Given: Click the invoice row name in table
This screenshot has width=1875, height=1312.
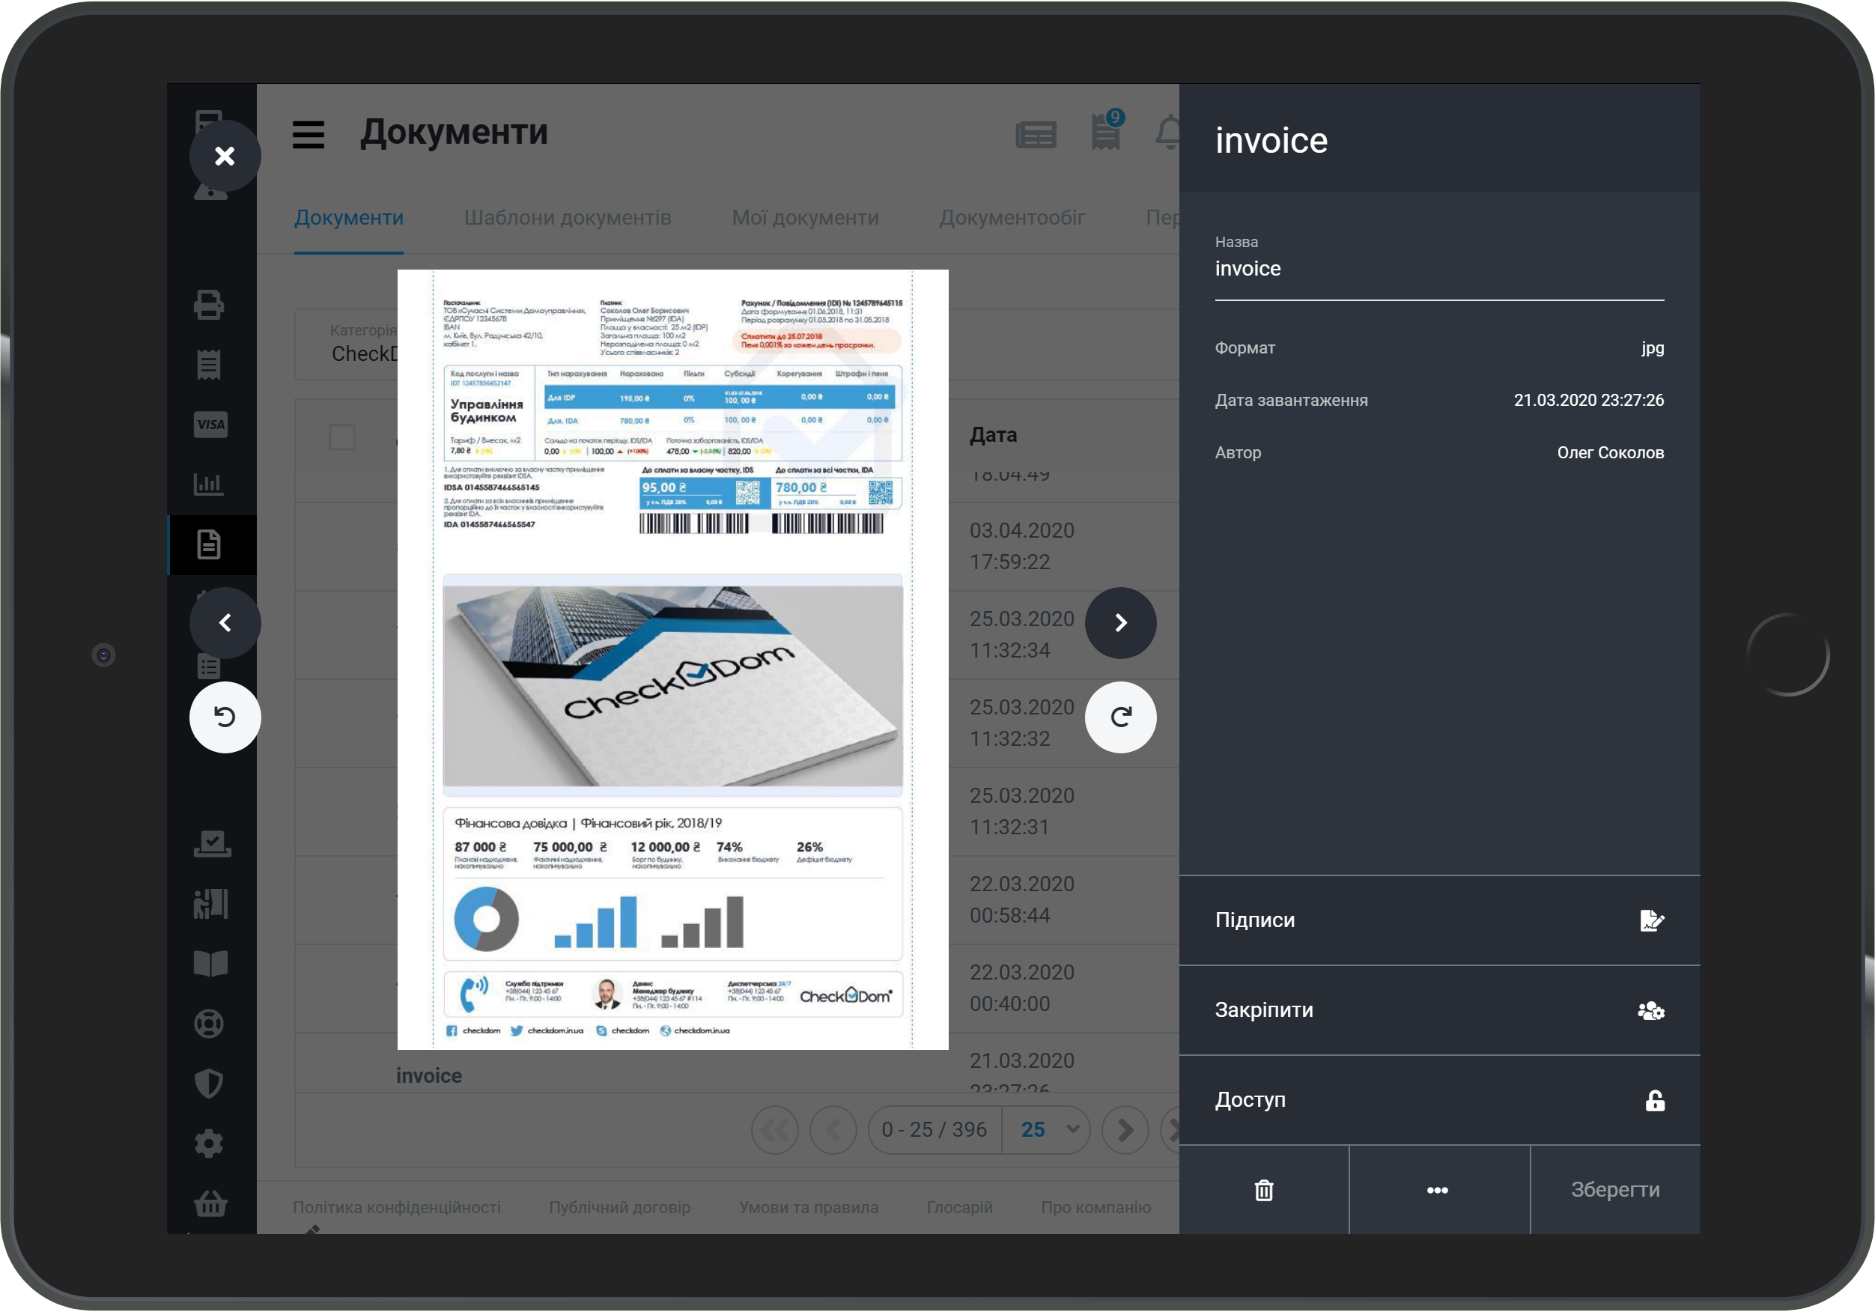Looking at the screenshot, I should (x=429, y=1075).
